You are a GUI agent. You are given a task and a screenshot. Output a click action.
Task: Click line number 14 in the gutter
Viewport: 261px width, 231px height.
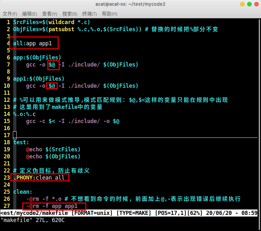pyautogui.click(x=7, y=114)
